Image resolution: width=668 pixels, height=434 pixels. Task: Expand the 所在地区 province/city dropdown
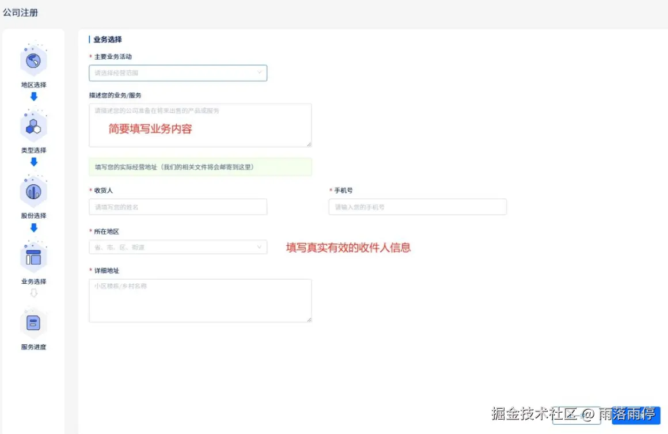177,247
